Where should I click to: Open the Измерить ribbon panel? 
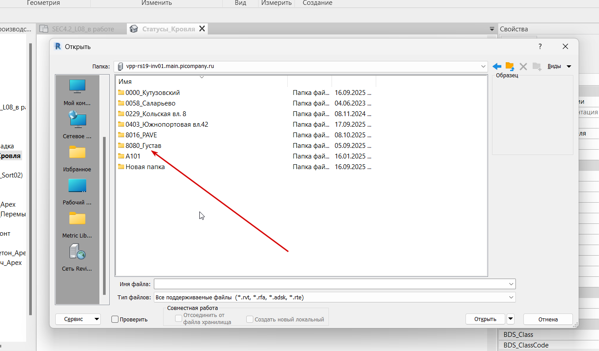pyautogui.click(x=276, y=3)
